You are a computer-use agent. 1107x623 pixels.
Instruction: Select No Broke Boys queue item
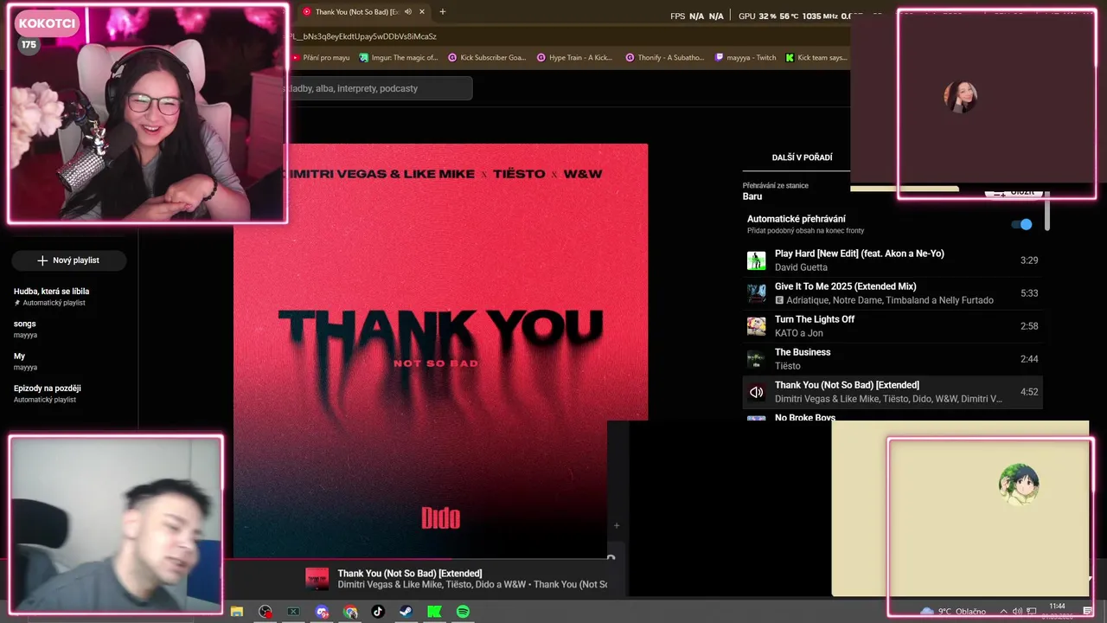click(893, 417)
